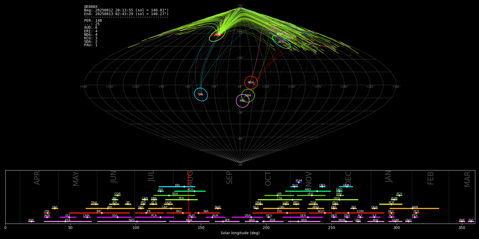This screenshot has width=479, height=239.
Task: Click the cyan ERI radiant circle
Action: pos(201,95)
